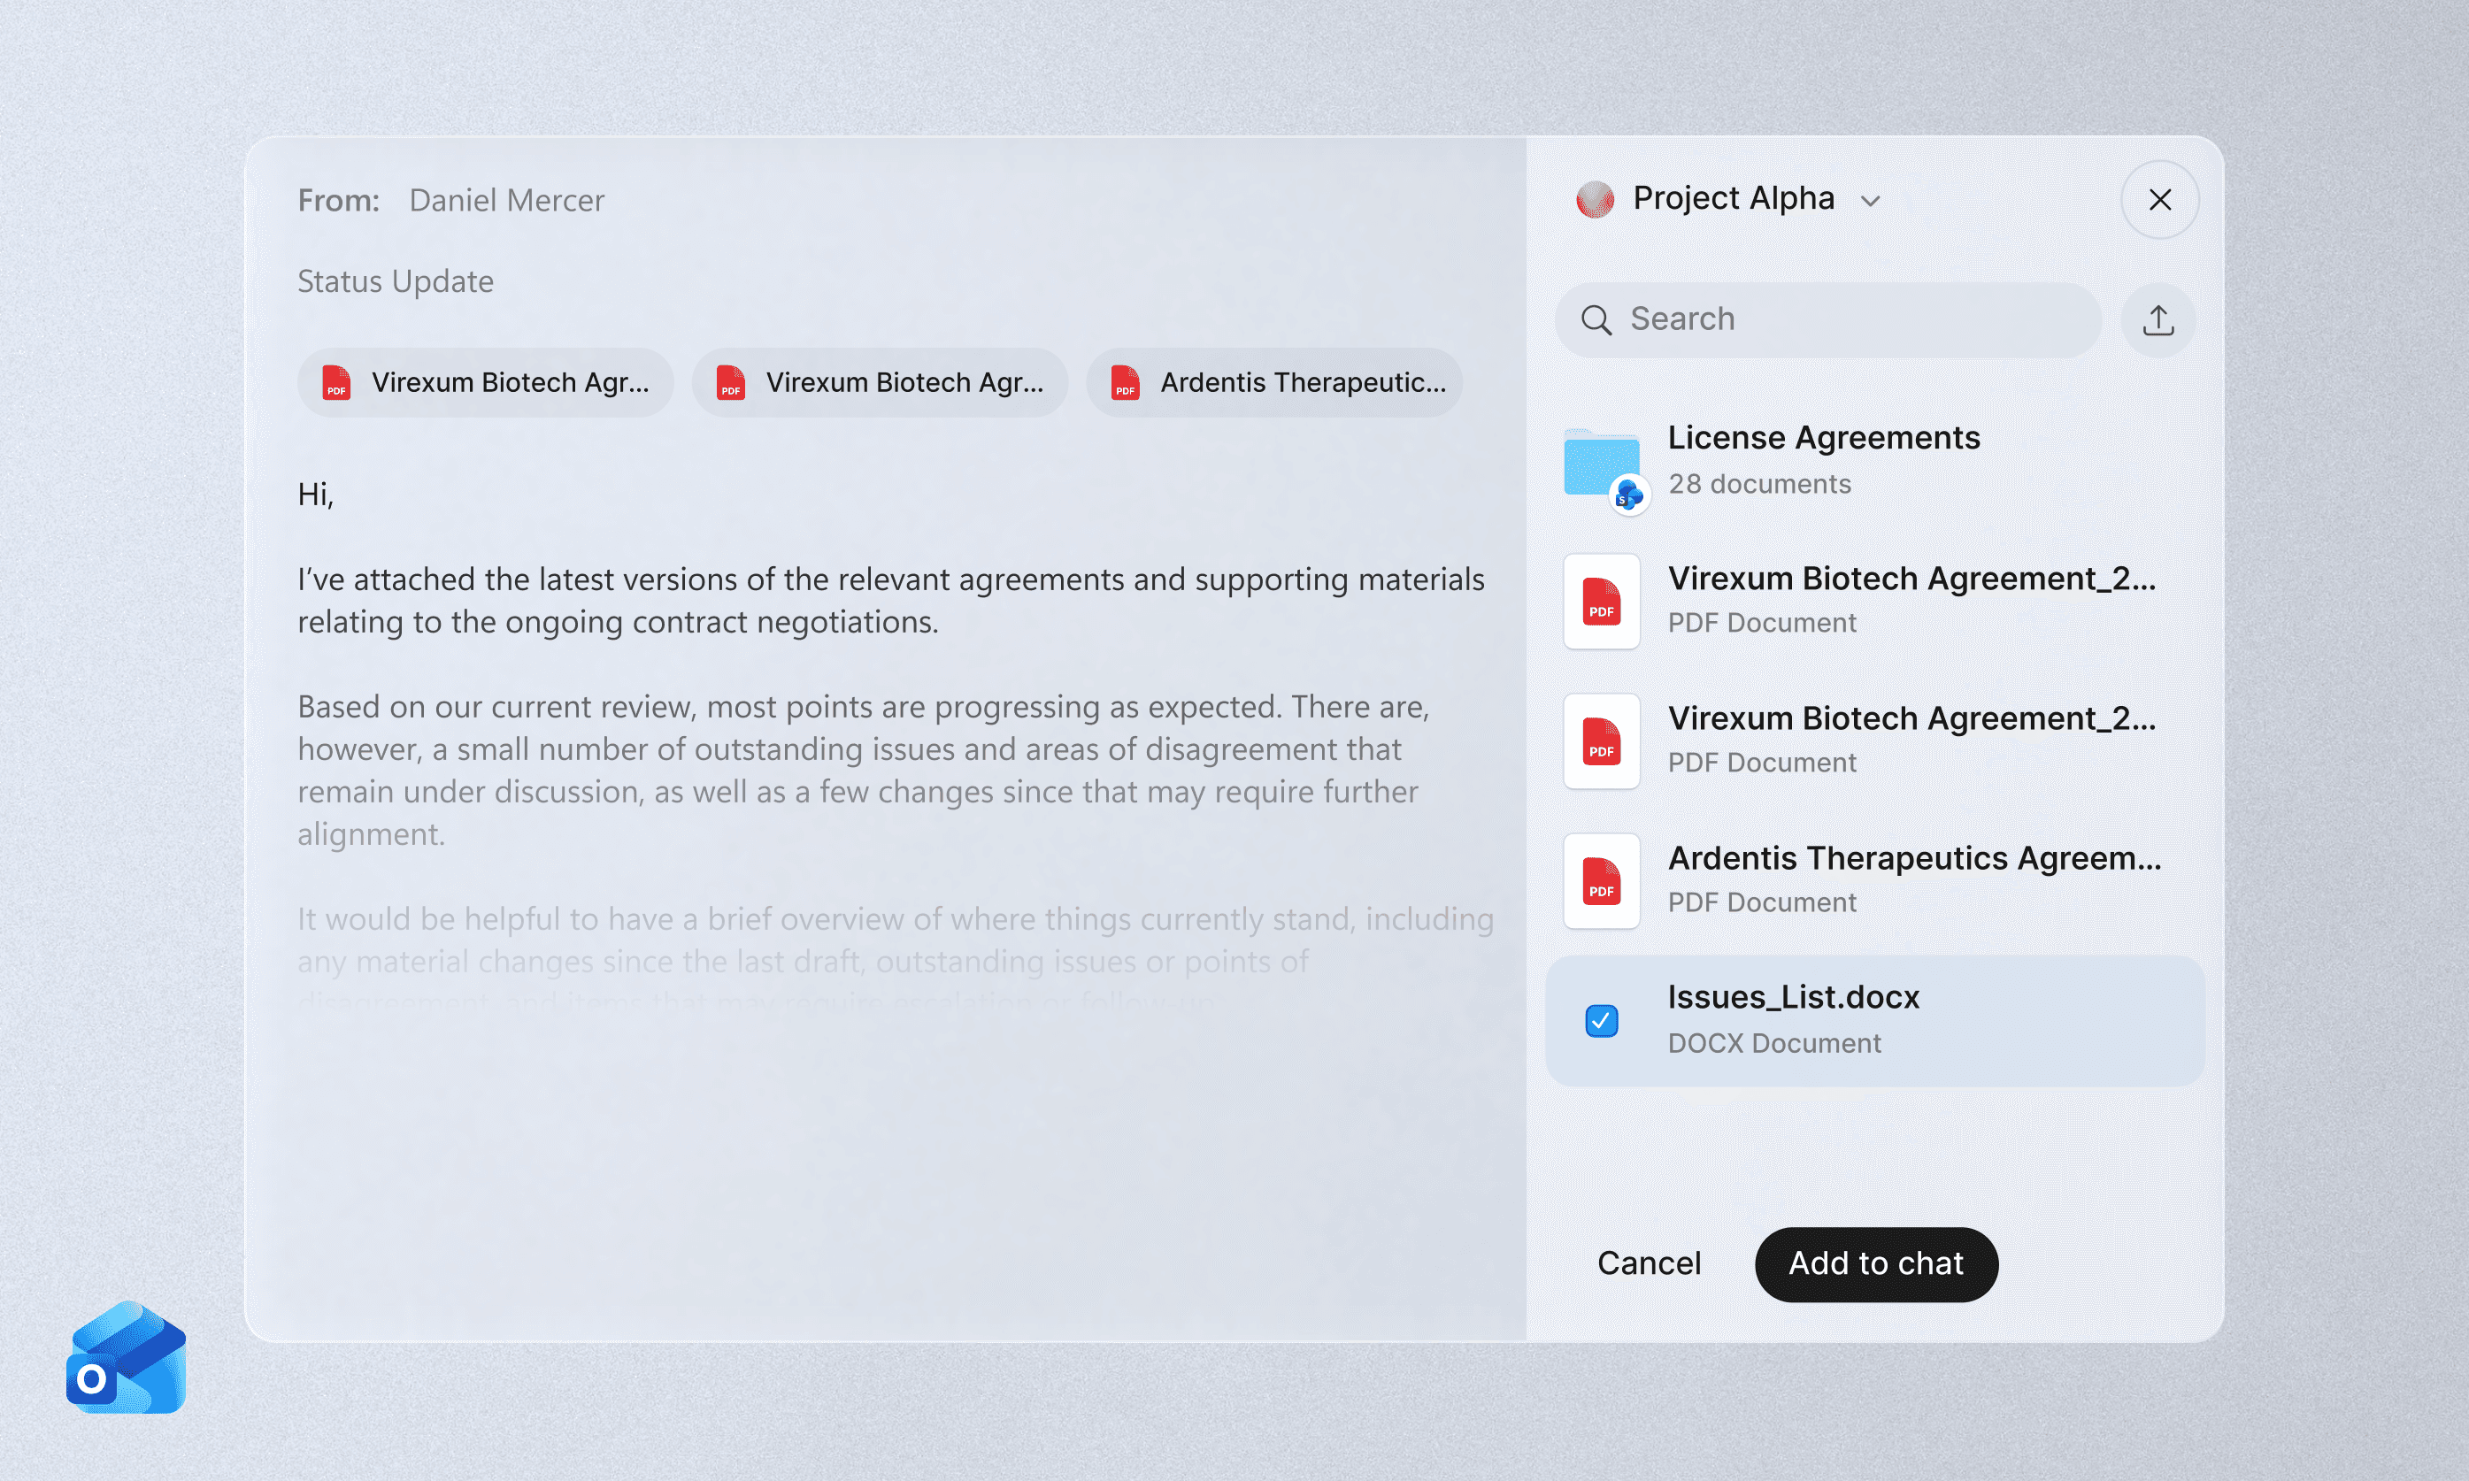Image resolution: width=2469 pixels, height=1481 pixels.
Task: Click the Add to chat button
Action: click(1875, 1263)
